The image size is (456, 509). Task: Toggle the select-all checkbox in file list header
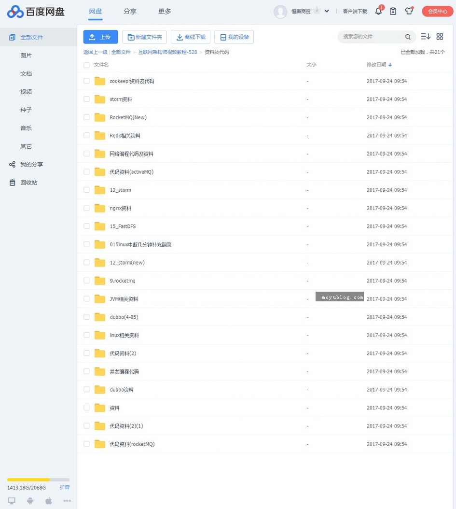tap(86, 65)
